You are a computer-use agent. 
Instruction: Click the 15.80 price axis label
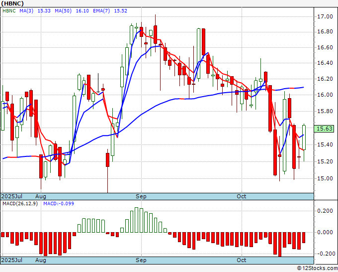coord(325,111)
